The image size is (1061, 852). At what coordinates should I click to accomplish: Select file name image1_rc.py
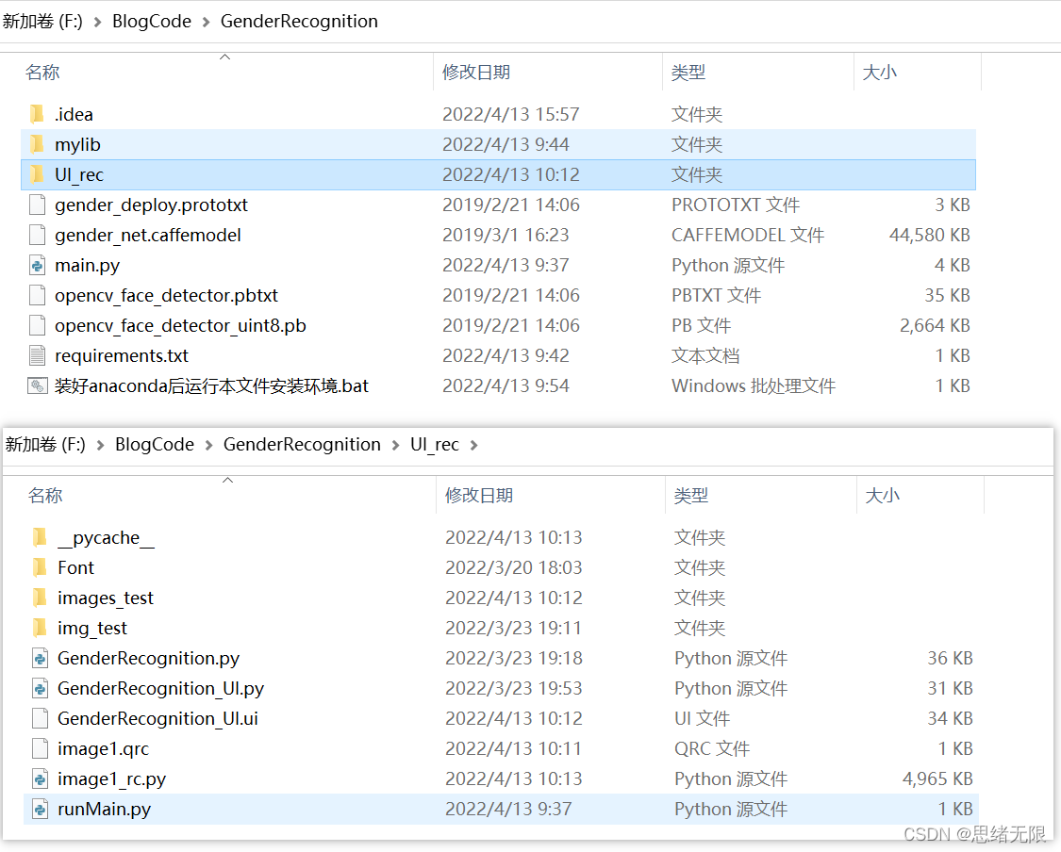click(111, 779)
